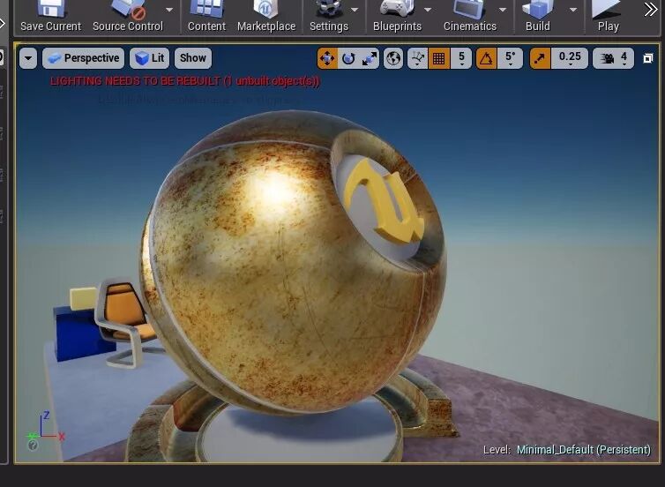Click the Save Current toolbar button
The image size is (665, 487).
tap(50, 16)
